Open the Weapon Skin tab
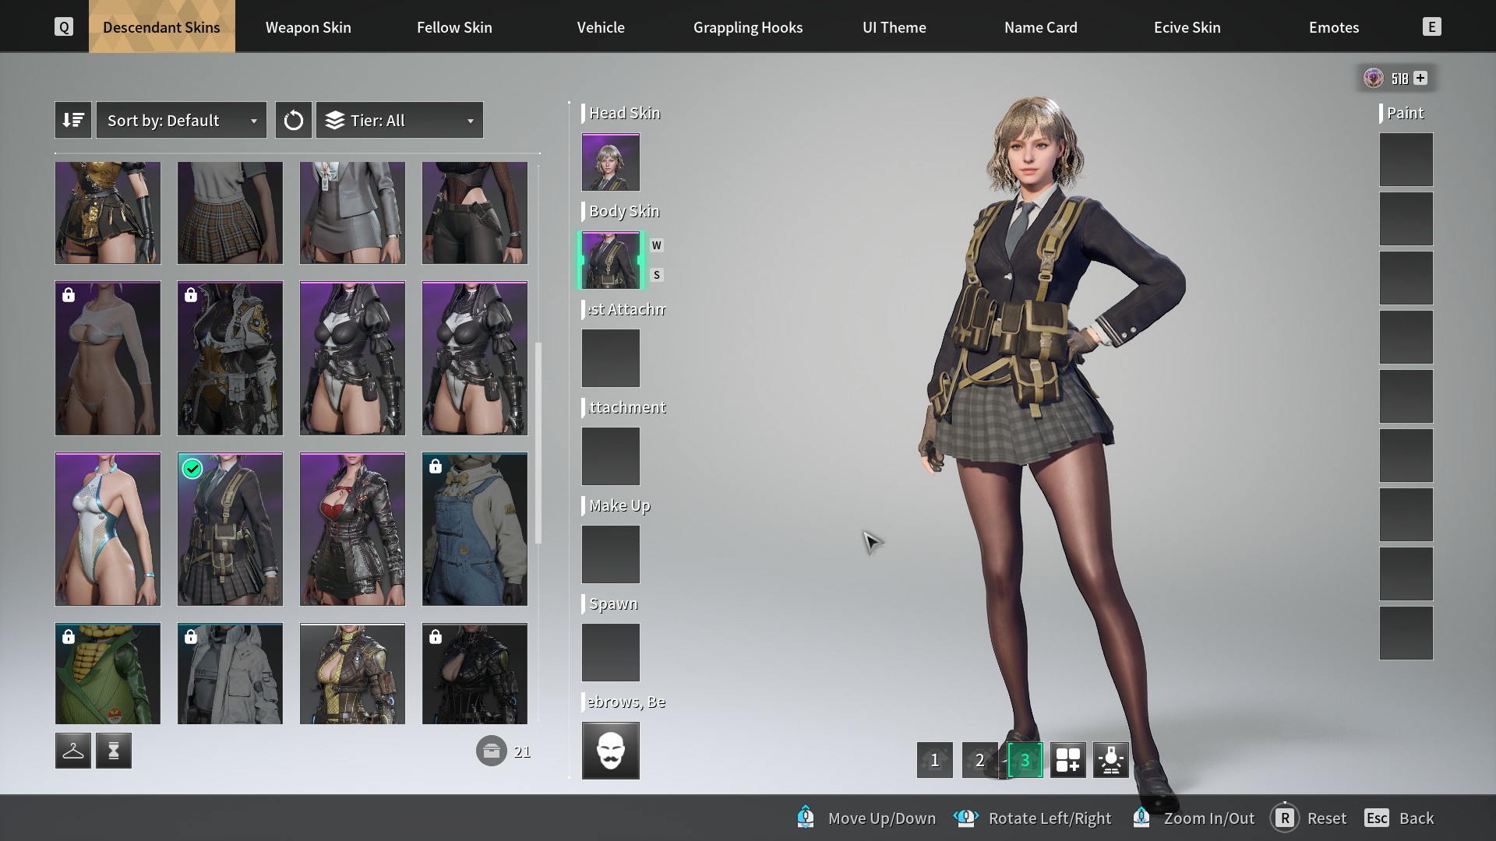This screenshot has height=841, width=1496. (x=308, y=27)
